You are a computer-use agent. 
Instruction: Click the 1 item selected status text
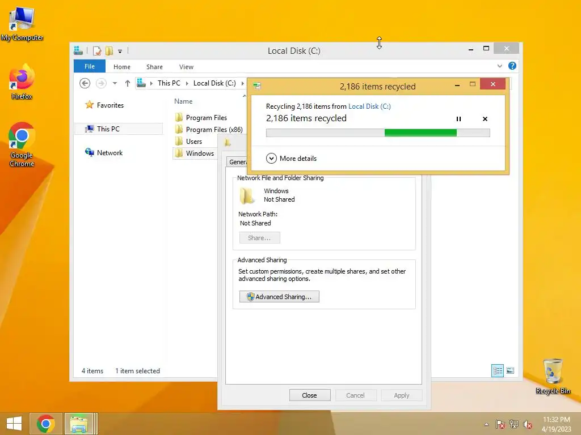[137, 371]
